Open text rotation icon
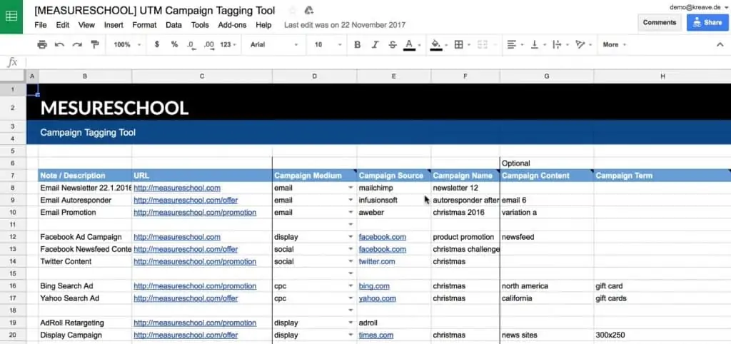Viewport: 731px width, 344px height. pyautogui.click(x=580, y=45)
